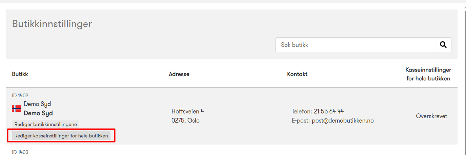Click the post@demobutikken.no email address
466x155 pixels.
point(343,121)
